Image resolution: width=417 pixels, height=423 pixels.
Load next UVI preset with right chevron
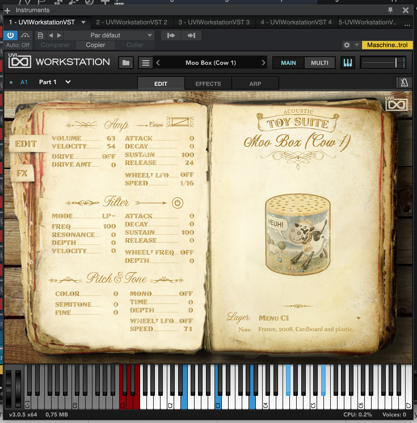263,63
